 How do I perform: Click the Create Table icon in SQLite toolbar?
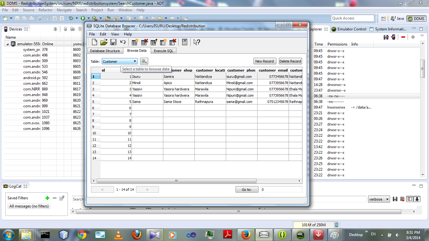pos(135,42)
